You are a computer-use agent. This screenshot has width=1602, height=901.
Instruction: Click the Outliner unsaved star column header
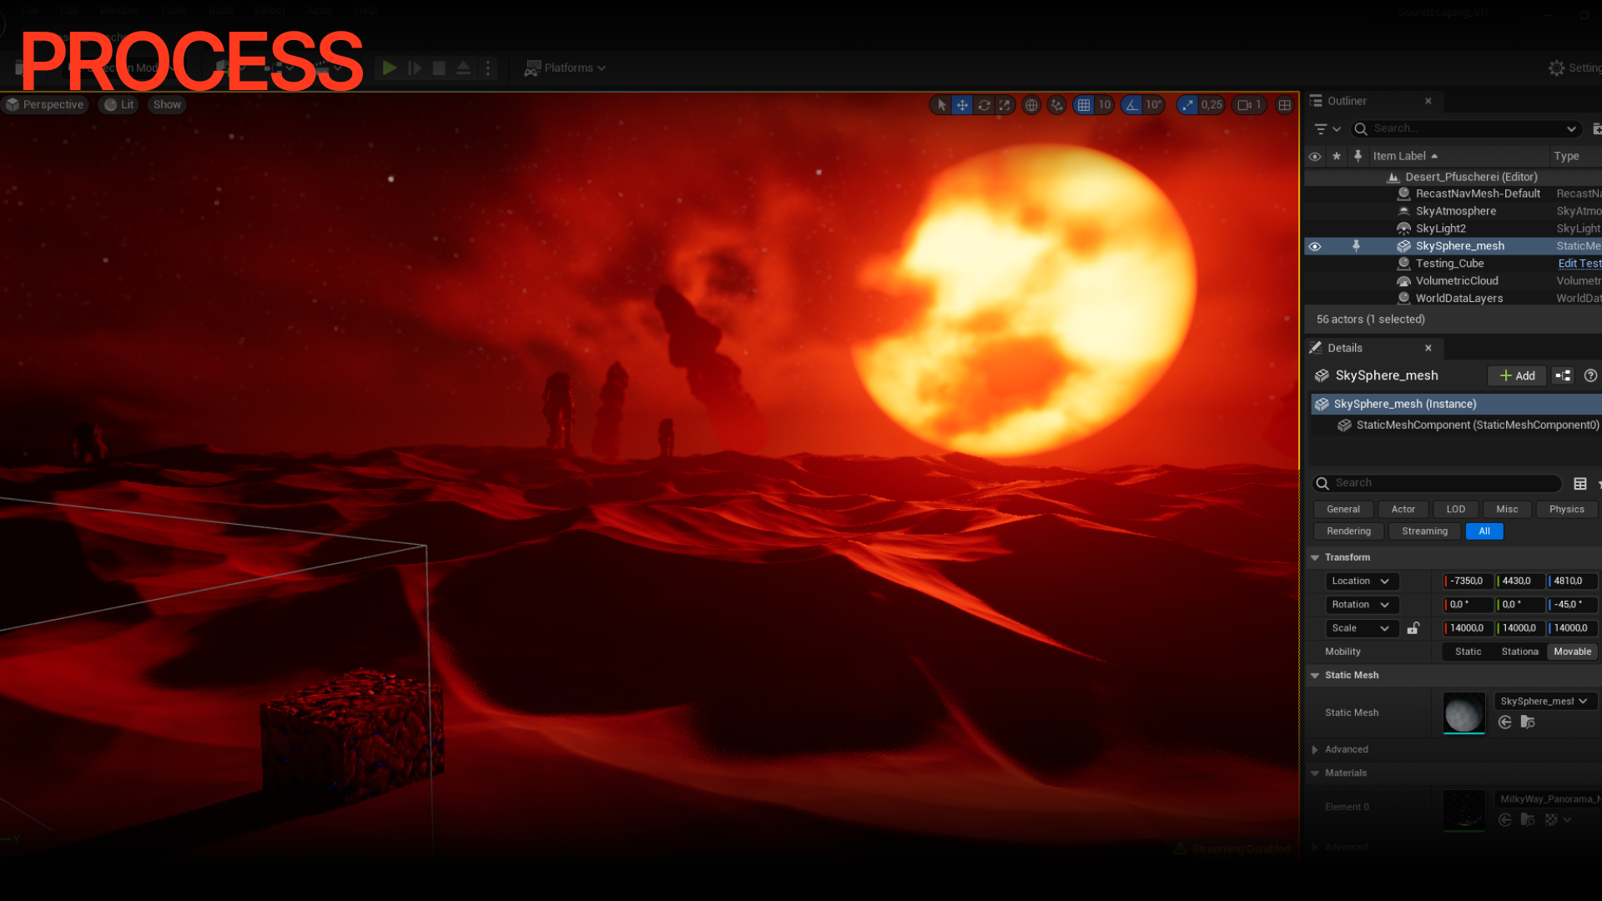point(1337,156)
